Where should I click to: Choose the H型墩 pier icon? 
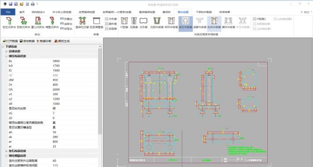click(x=124, y=23)
